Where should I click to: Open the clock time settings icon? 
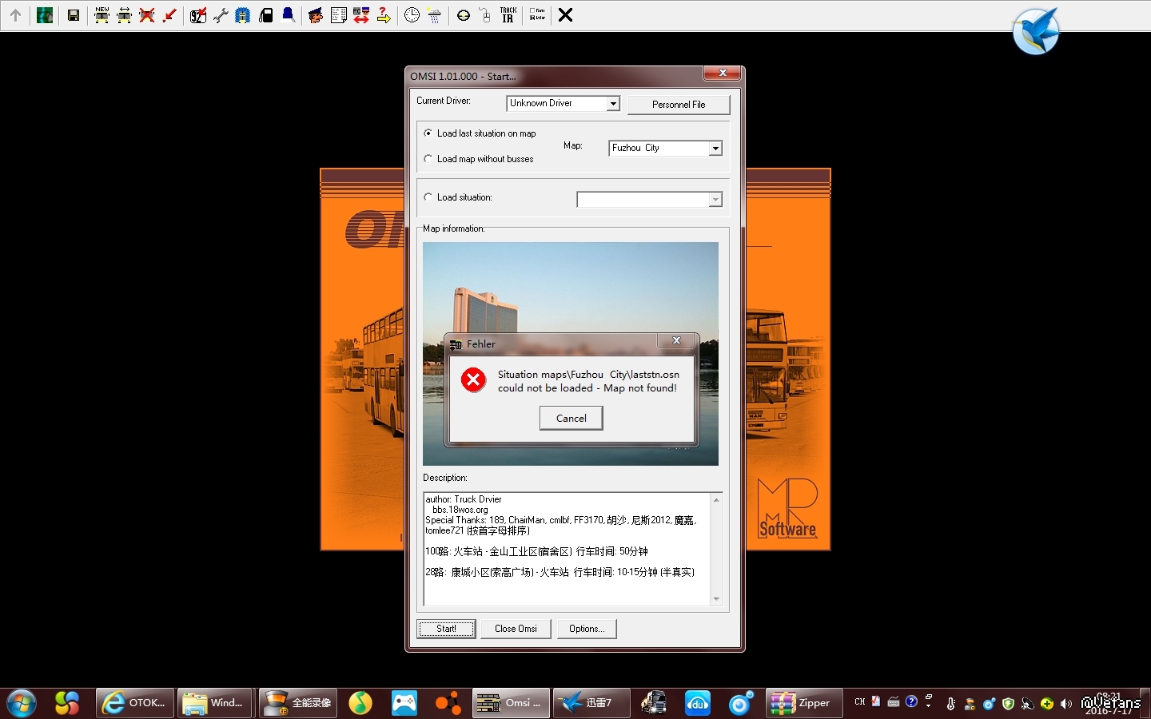pyautogui.click(x=412, y=15)
